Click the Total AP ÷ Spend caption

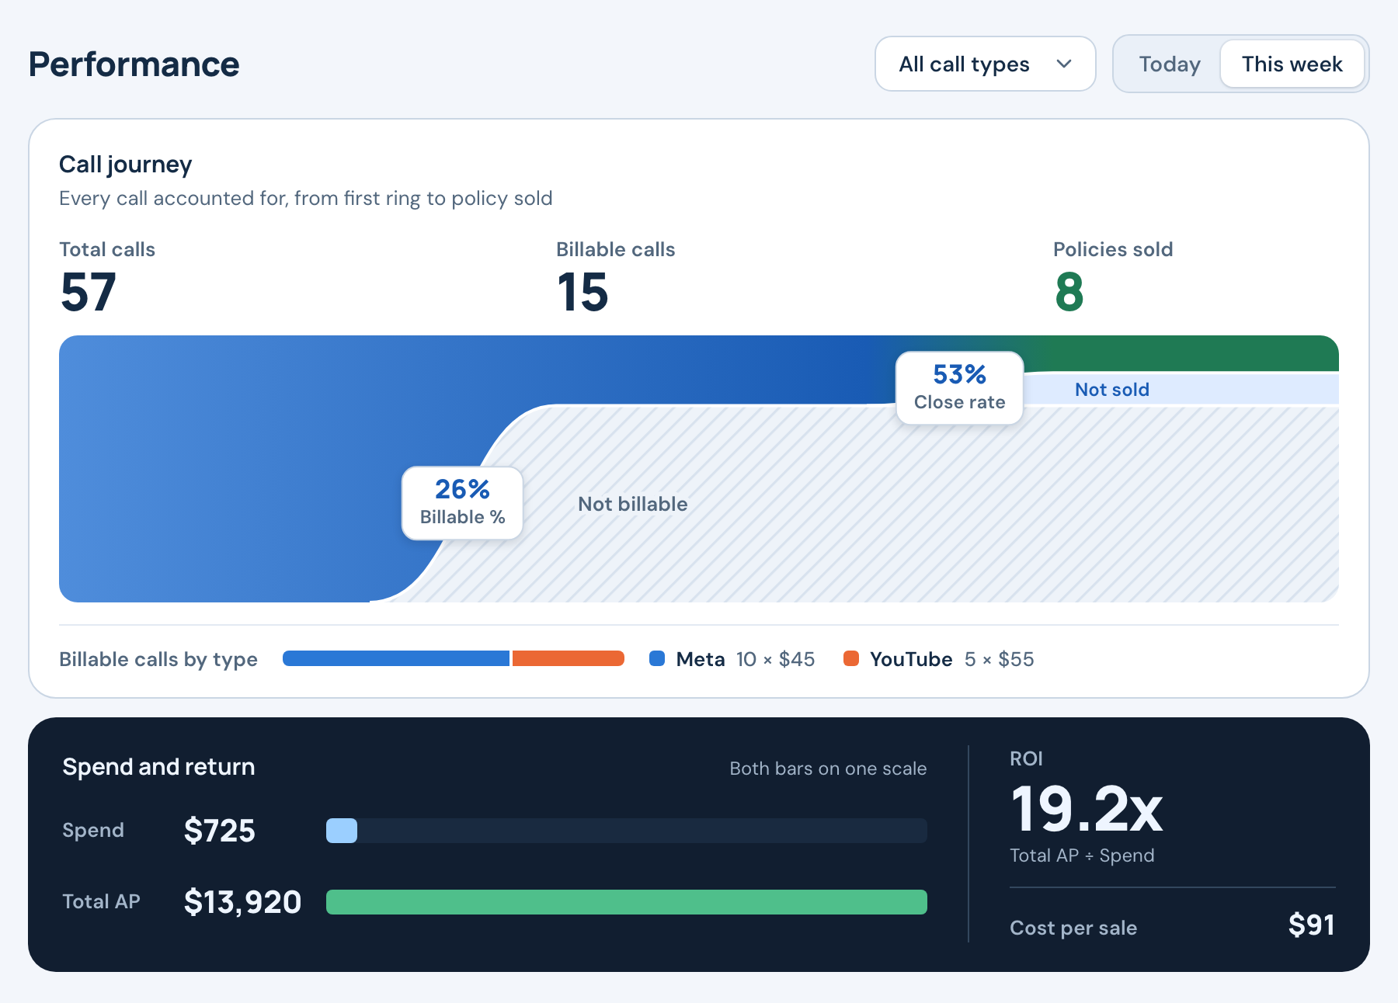coord(1082,855)
